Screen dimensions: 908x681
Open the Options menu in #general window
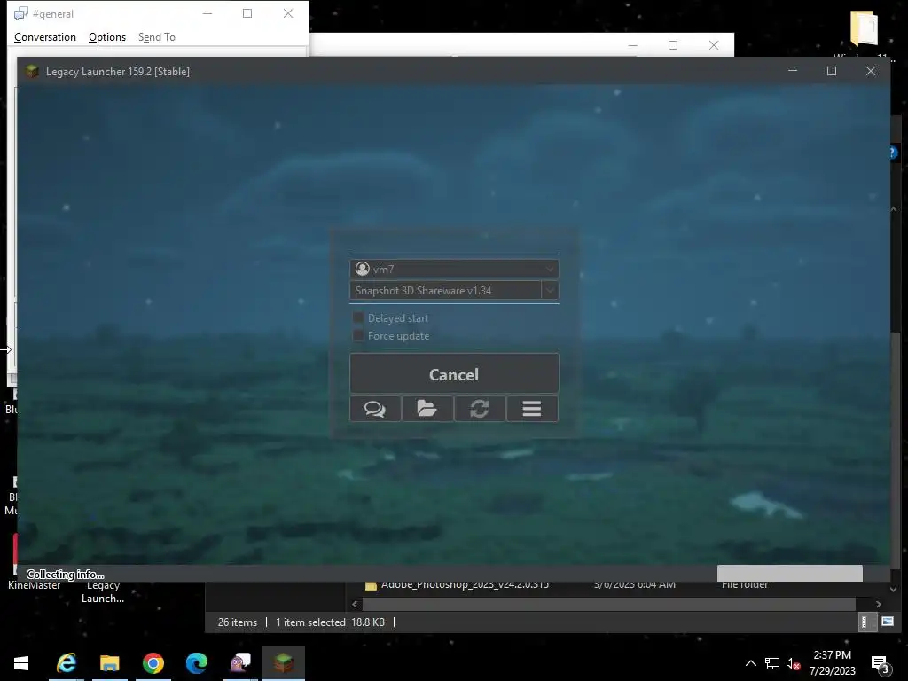pos(107,37)
